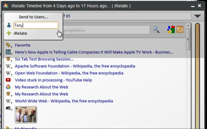Search with the Bing icon

(x=180, y=29)
